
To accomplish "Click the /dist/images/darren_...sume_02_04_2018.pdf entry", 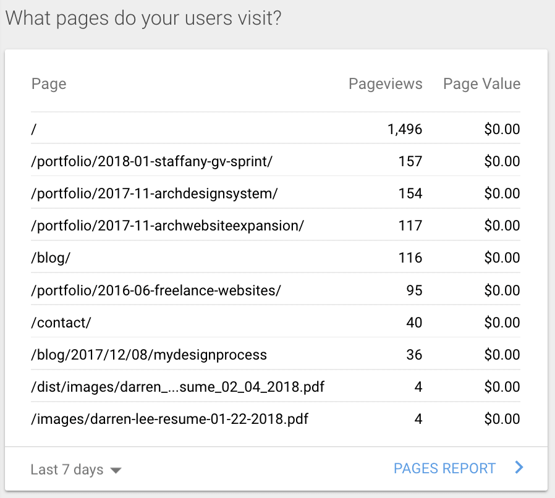I will click(x=177, y=387).
